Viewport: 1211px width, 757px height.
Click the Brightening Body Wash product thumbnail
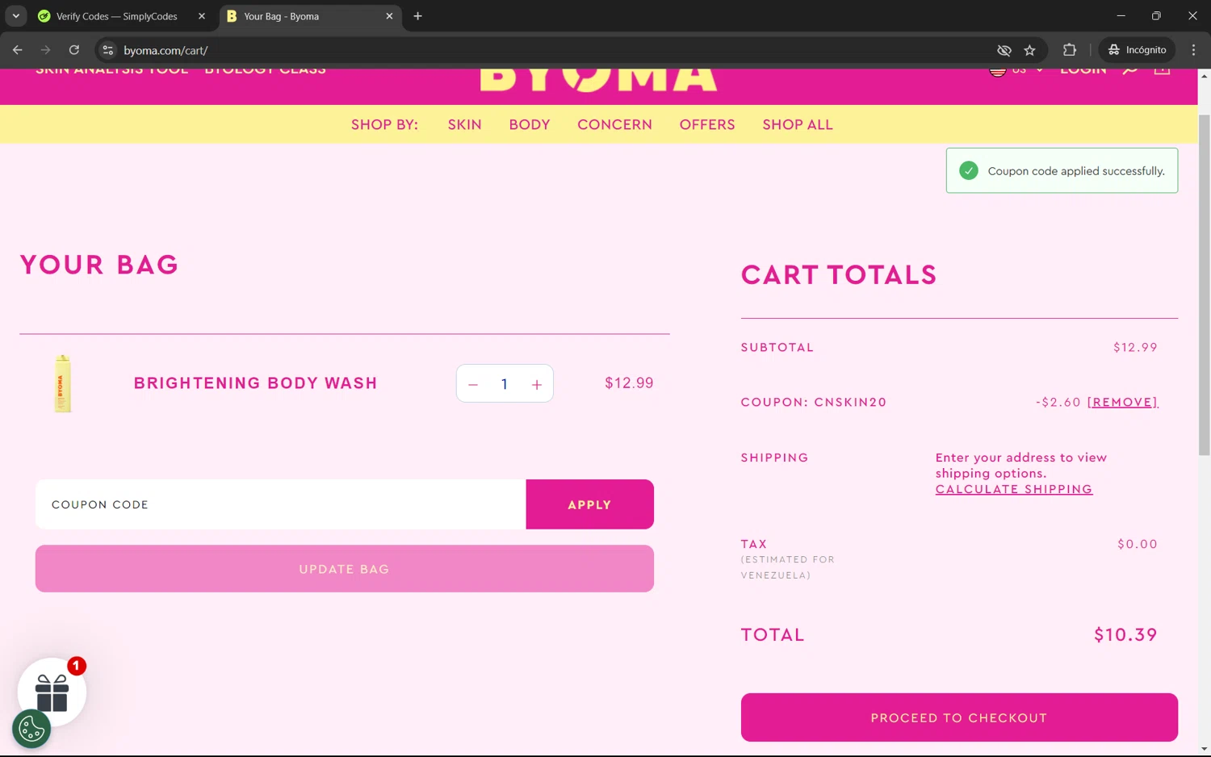tap(63, 383)
